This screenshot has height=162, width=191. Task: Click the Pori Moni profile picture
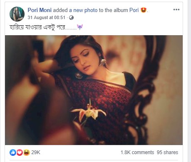coord(17,14)
